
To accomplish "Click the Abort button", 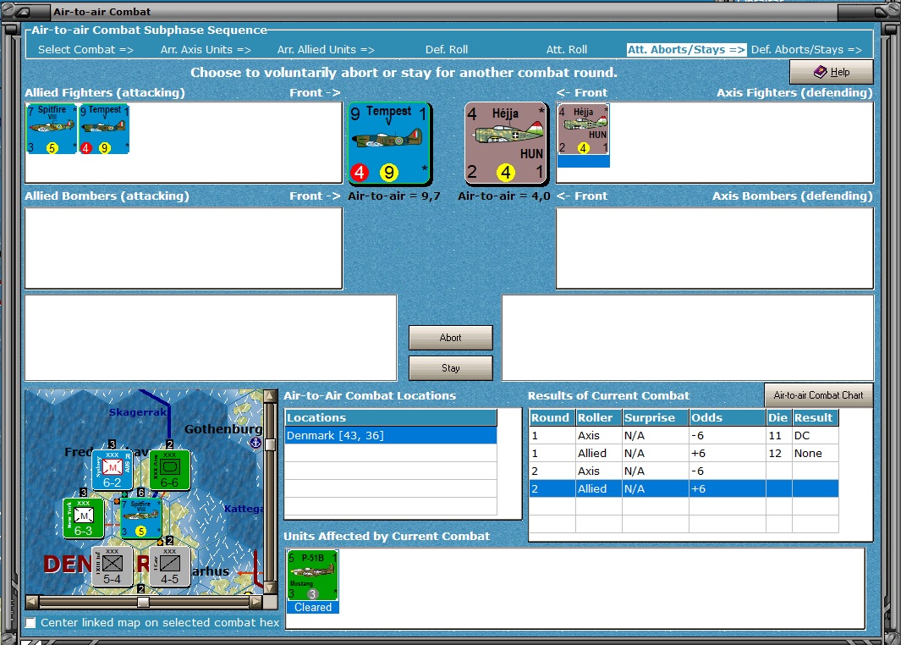I will 450,338.
